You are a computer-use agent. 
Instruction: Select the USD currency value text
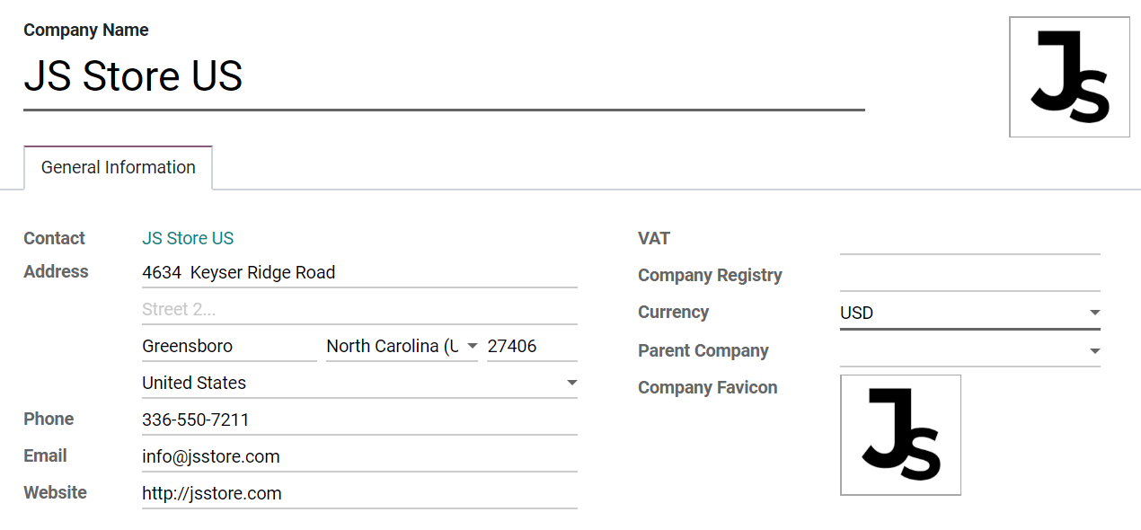(856, 312)
